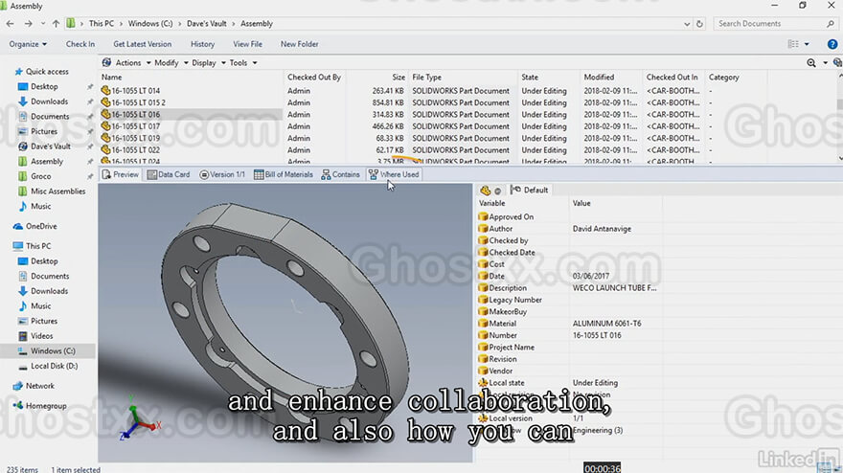Open the Actions menu
Image resolution: width=843 pixels, height=473 pixels.
pyautogui.click(x=133, y=63)
